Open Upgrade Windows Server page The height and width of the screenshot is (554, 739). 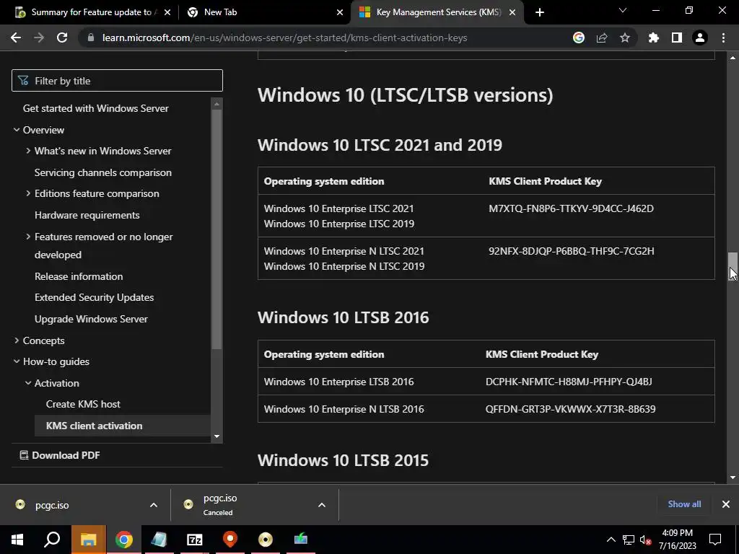[91, 319]
